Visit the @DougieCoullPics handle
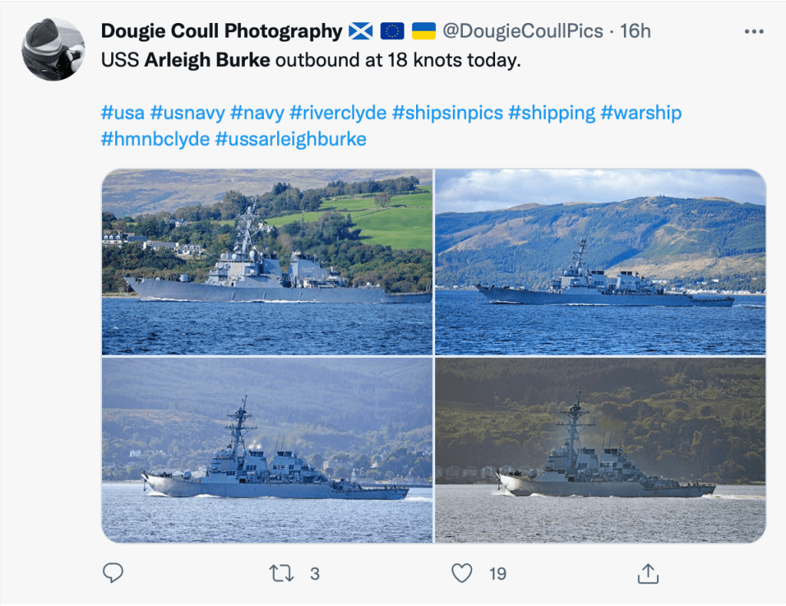This screenshot has width=786, height=606. coord(523,31)
